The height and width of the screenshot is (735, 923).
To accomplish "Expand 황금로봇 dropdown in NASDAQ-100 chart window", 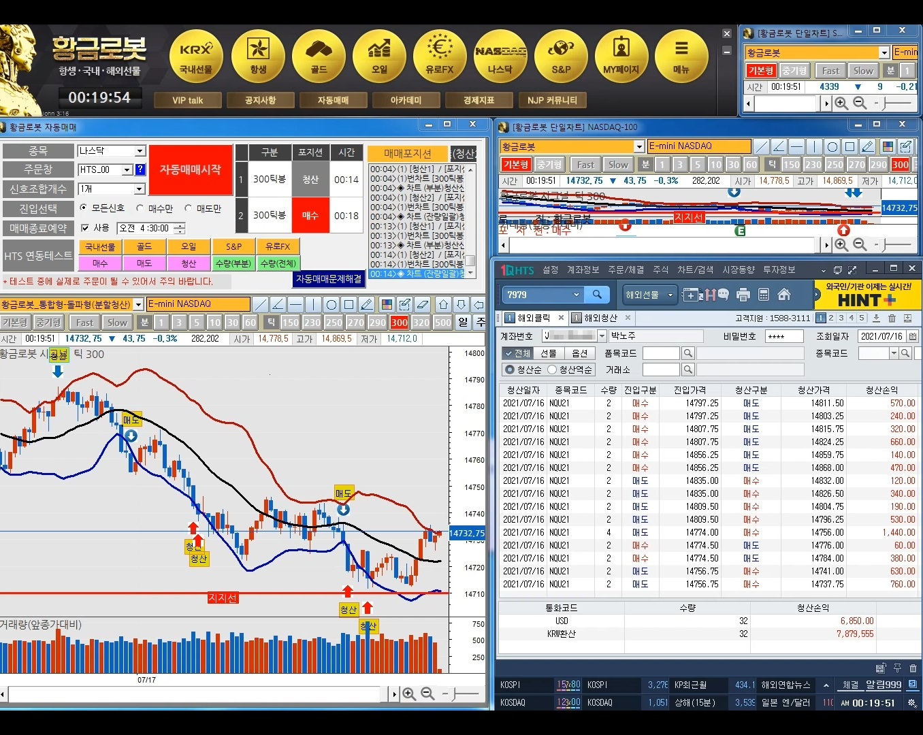I will (x=638, y=146).
